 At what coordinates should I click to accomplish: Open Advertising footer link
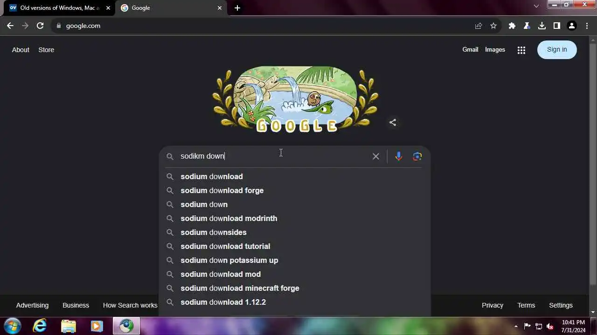coord(32,305)
